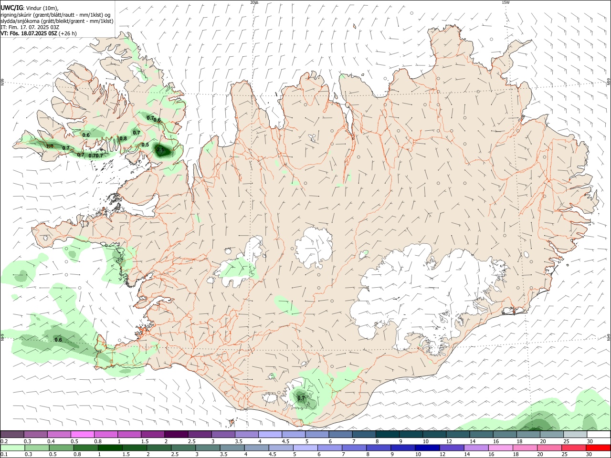Viewport: 611px width, 458px height.
Task: Click the dark teal 8 swatch in top legend
Action: [x=387, y=434]
